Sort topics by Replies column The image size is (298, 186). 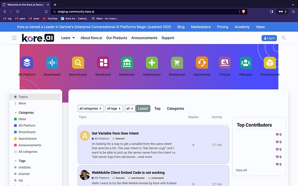point(193,117)
